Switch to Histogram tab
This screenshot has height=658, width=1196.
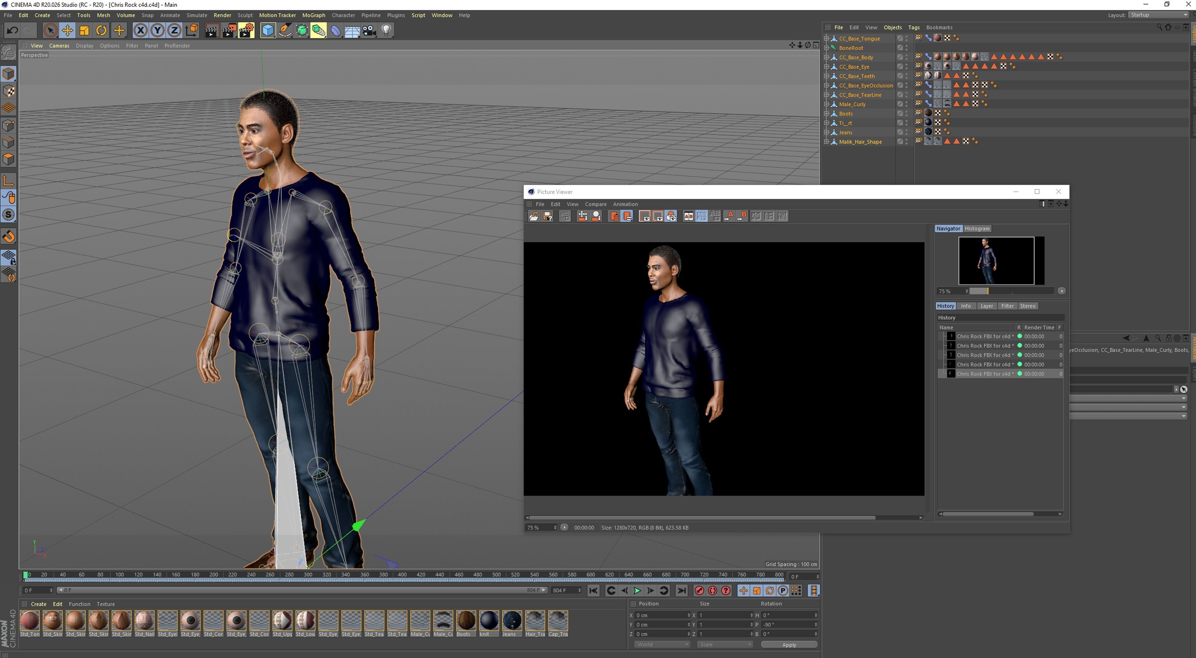click(977, 228)
